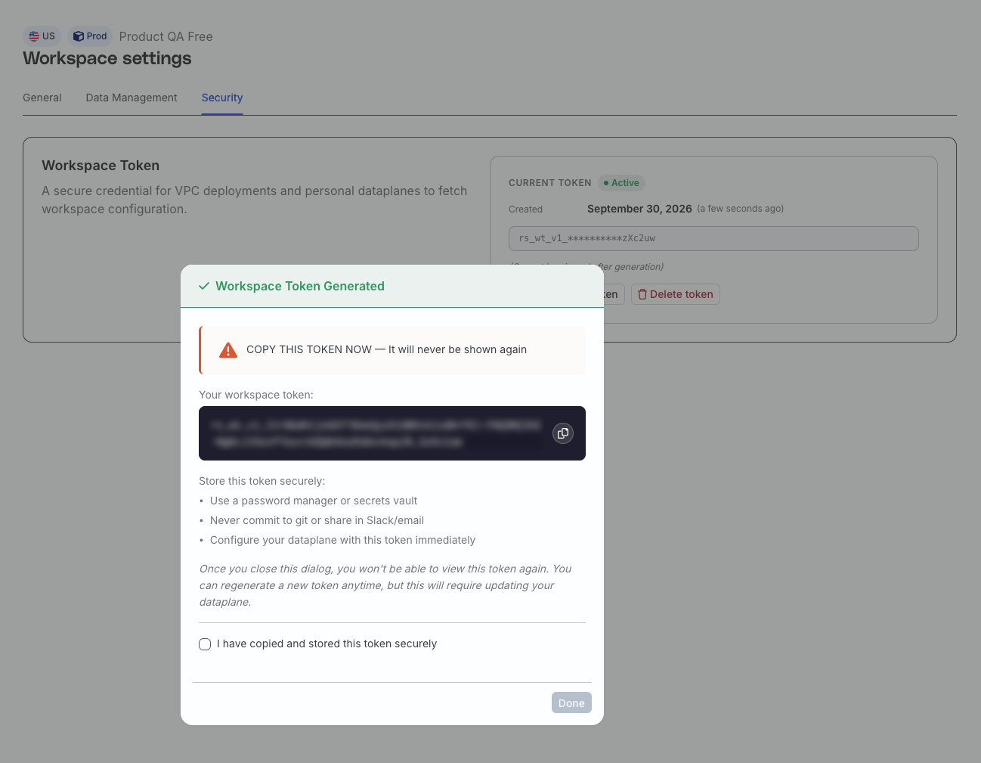Tick the 'I have copied and stored' checkbox
This screenshot has height=763, width=981.
205,644
